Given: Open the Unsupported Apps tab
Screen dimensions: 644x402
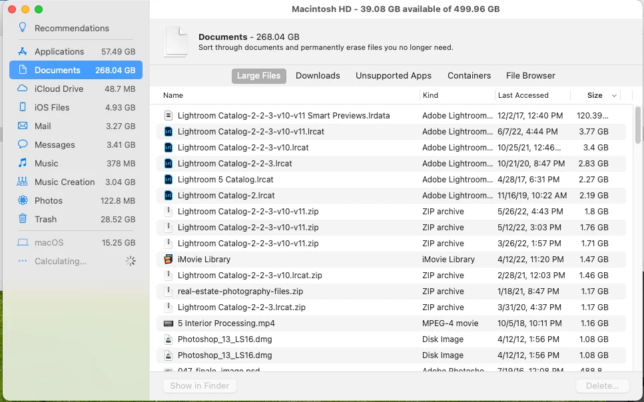Looking at the screenshot, I should [x=394, y=76].
